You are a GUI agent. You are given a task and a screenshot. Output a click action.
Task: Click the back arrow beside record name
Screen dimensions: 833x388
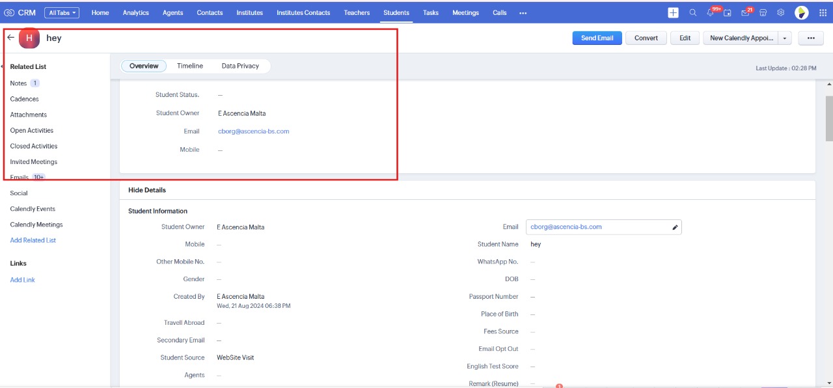10,37
